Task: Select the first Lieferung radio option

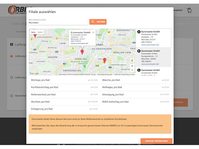Action: click(12, 56)
